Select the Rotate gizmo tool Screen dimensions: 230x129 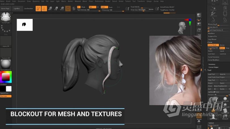(62, 9)
